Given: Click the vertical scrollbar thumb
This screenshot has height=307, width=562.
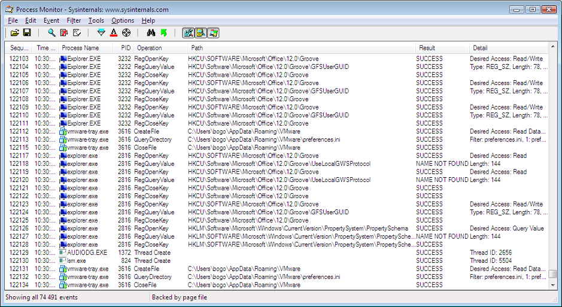Looking at the screenshot, I should pyautogui.click(x=552, y=273).
